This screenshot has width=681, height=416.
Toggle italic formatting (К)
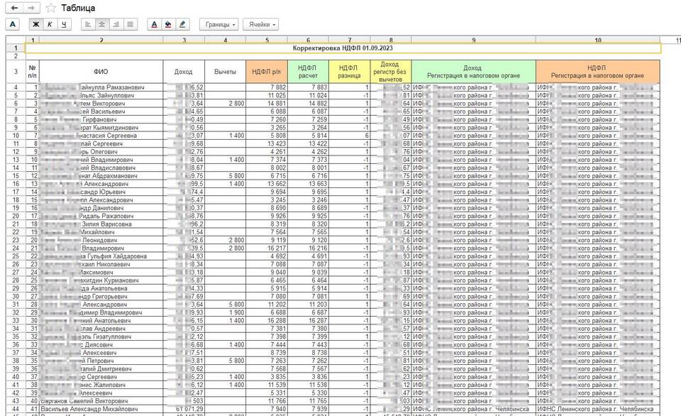50,24
